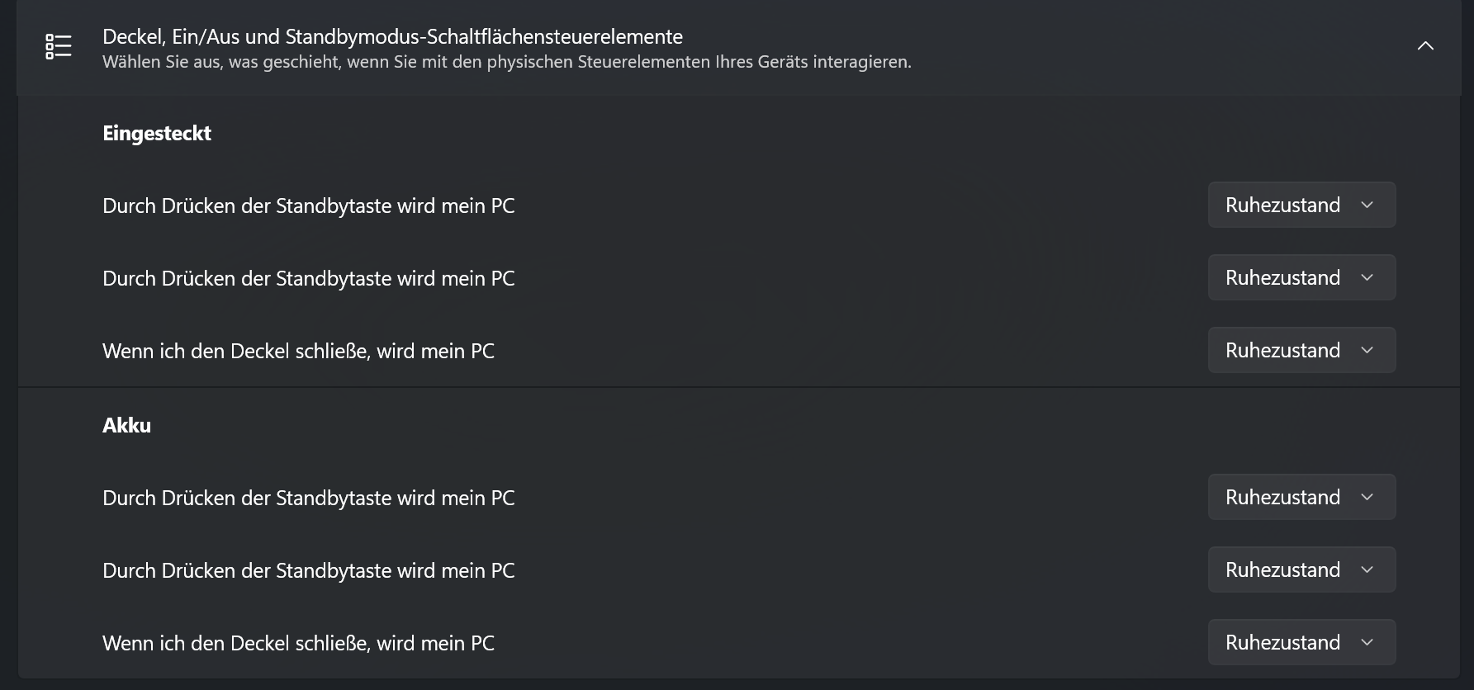The image size is (1474, 690).
Task: Click the second Standbytaste label under Akku
Action: 308,570
